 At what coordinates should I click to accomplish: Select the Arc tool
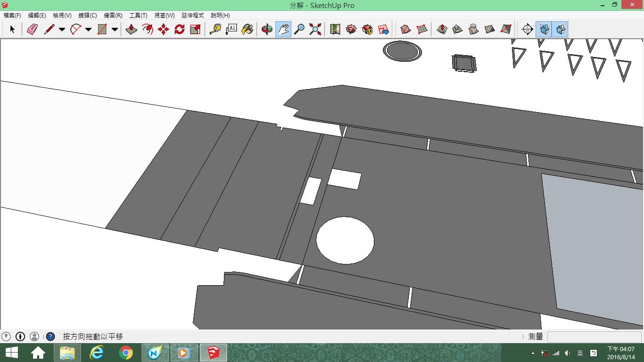(x=75, y=29)
